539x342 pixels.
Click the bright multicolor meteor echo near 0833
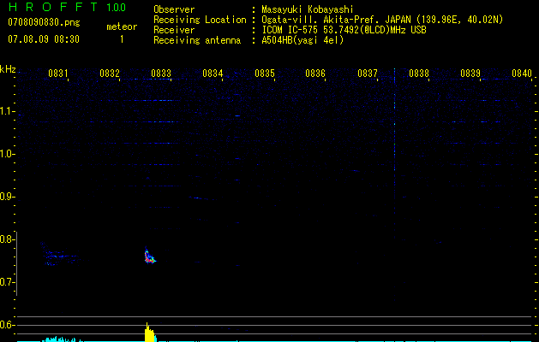[149, 256]
